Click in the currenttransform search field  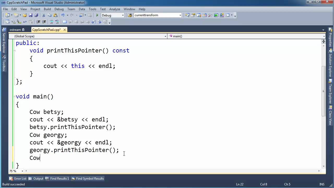(x=156, y=15)
